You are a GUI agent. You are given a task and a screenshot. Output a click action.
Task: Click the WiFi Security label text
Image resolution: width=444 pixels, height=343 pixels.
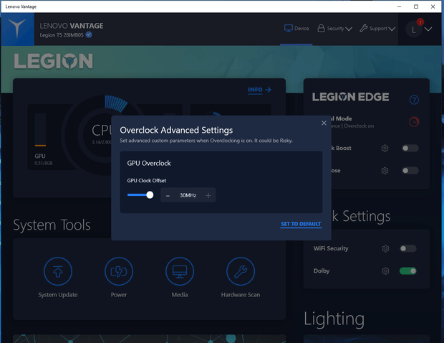(x=331, y=248)
